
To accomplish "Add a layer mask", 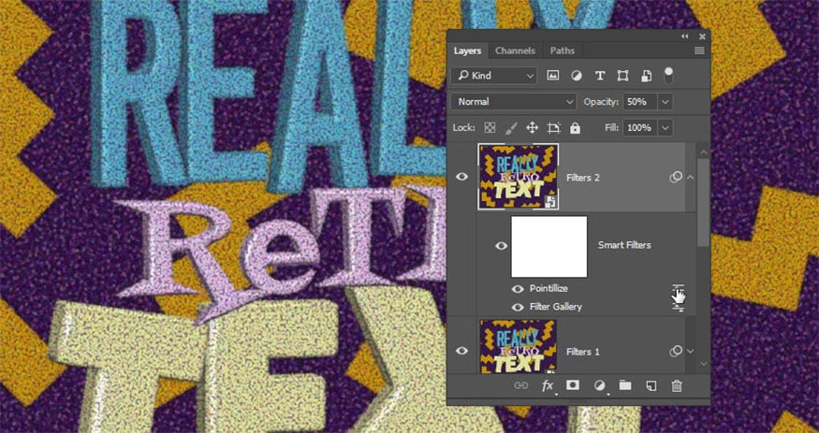I will (x=573, y=385).
